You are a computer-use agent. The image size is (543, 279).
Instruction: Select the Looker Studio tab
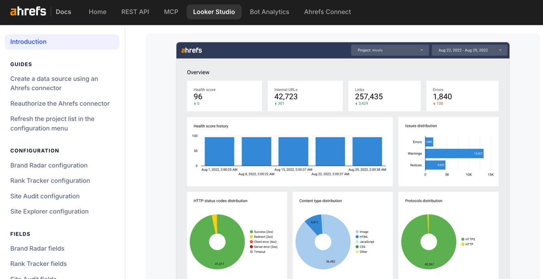(x=214, y=12)
